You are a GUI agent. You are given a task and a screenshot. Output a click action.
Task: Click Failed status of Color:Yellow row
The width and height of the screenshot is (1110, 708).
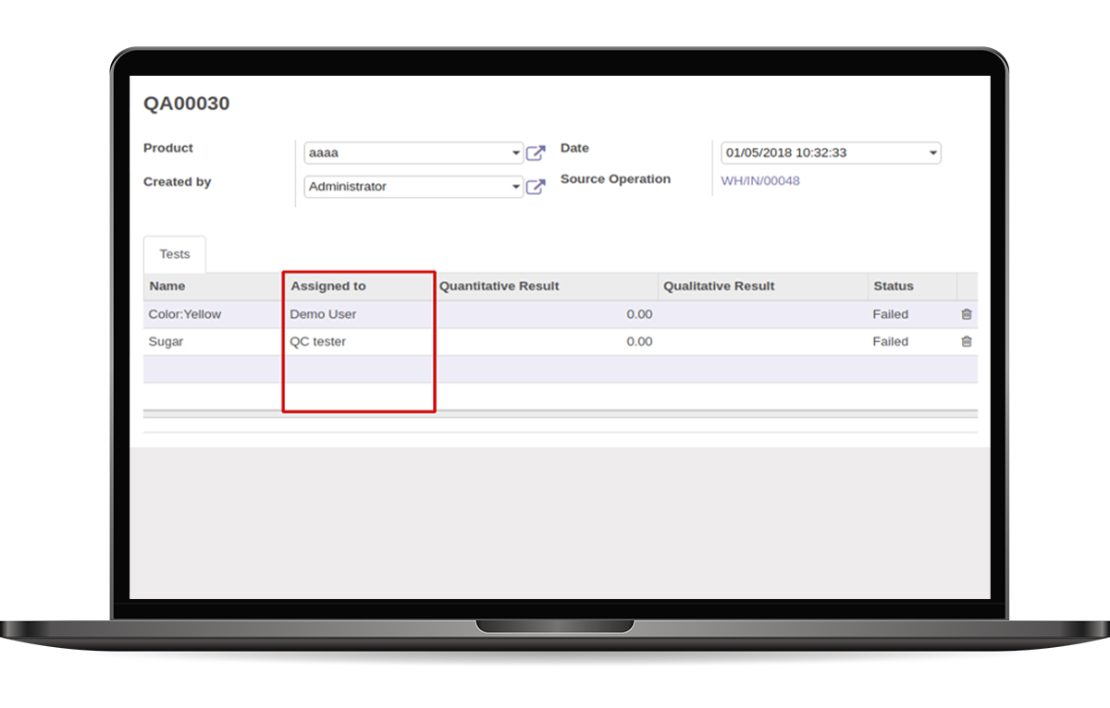[x=891, y=314]
